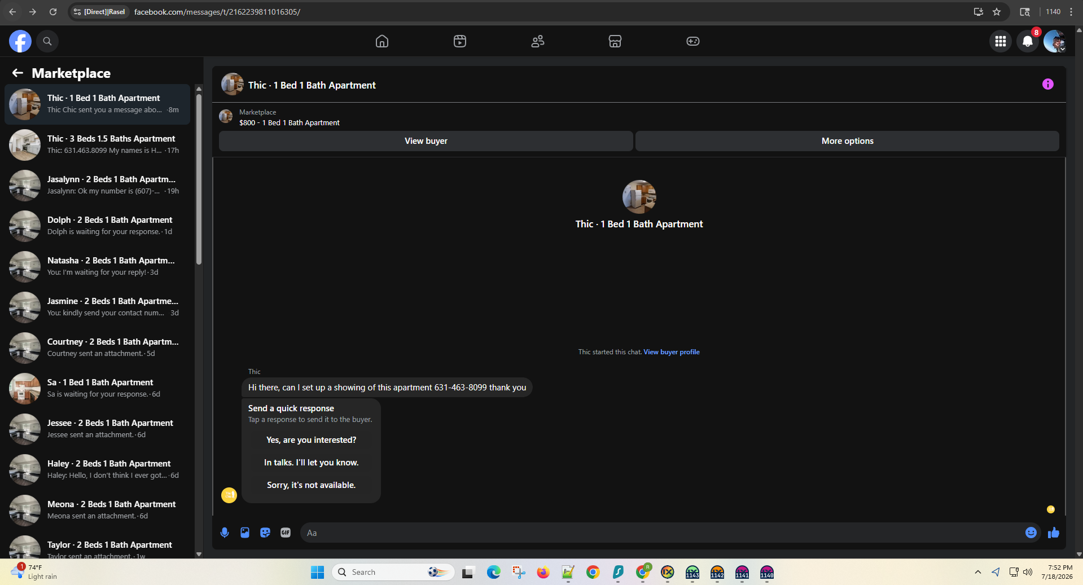Viewport: 1083px width, 585px height.
Task: Click the Thic chat title in header
Action: [x=312, y=85]
